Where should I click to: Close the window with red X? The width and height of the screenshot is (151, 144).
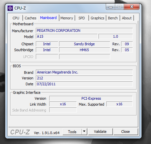click(132, 7)
